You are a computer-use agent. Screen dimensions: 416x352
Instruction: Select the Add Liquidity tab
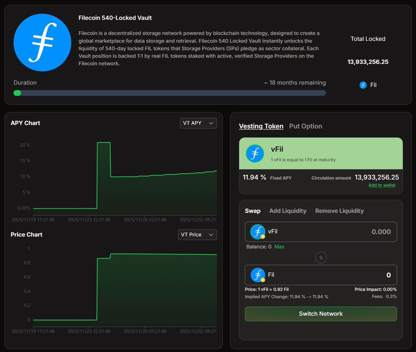(288, 211)
